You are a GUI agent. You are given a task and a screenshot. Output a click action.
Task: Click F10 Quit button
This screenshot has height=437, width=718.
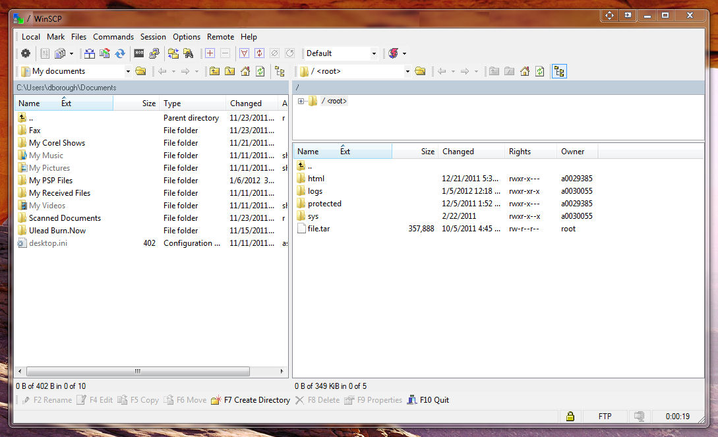(428, 400)
